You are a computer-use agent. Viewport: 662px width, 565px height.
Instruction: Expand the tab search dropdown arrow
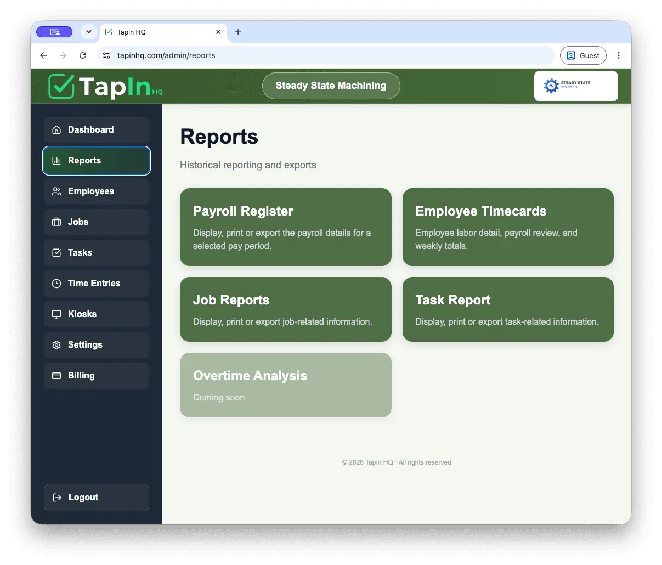pyautogui.click(x=89, y=32)
